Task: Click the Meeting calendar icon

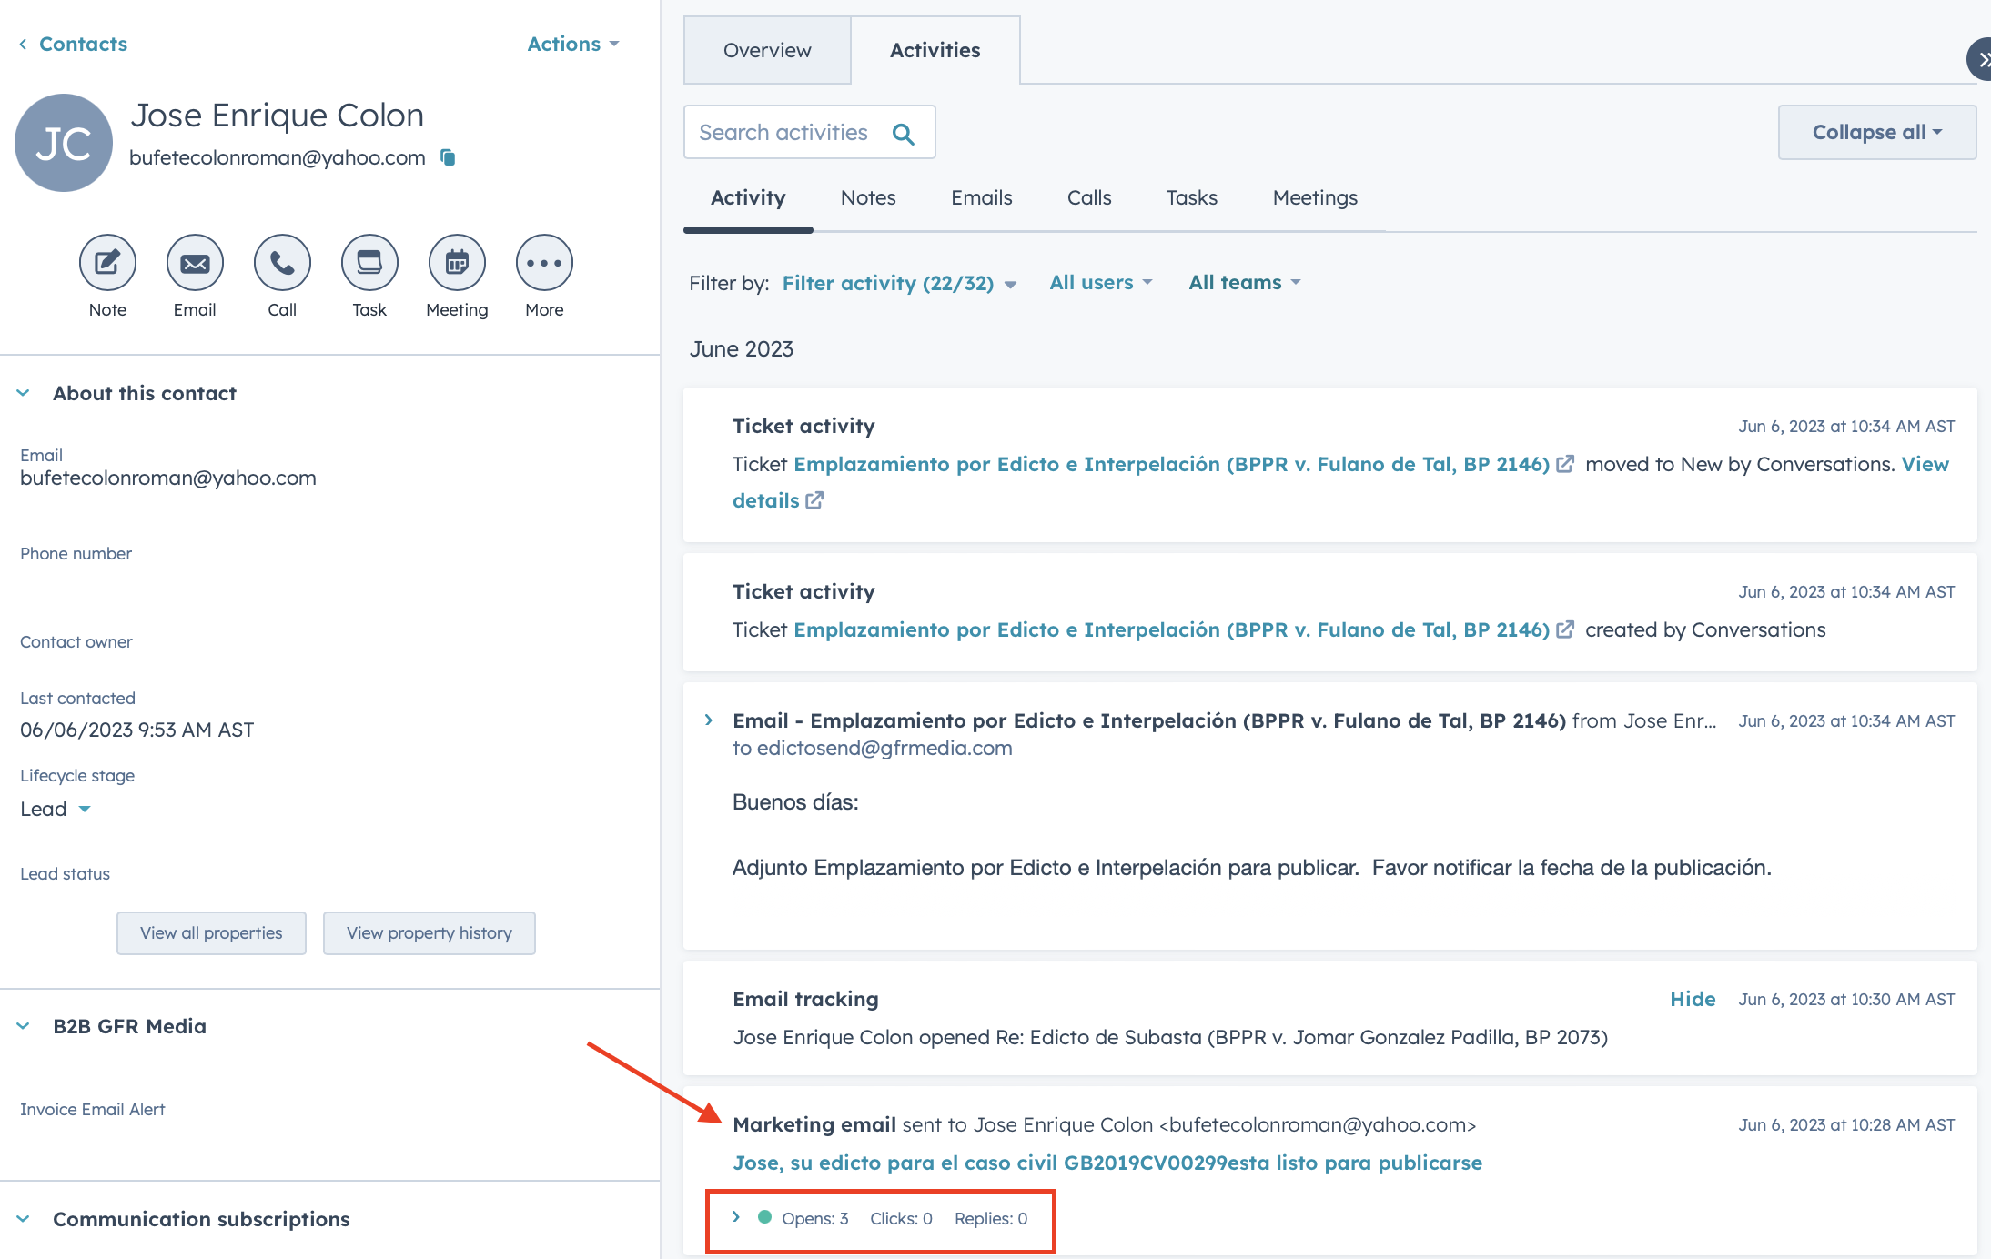Action: pyautogui.click(x=457, y=263)
